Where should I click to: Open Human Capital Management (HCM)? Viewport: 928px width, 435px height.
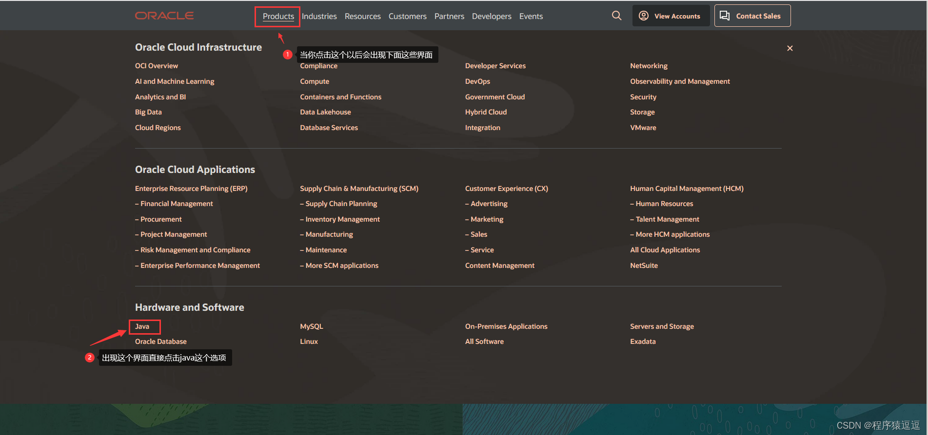[687, 189]
